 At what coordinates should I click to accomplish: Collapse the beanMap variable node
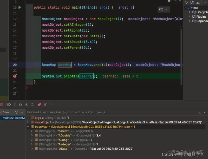28,127
